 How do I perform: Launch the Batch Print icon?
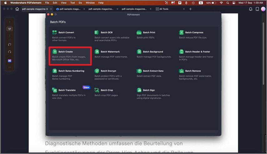(139, 32)
